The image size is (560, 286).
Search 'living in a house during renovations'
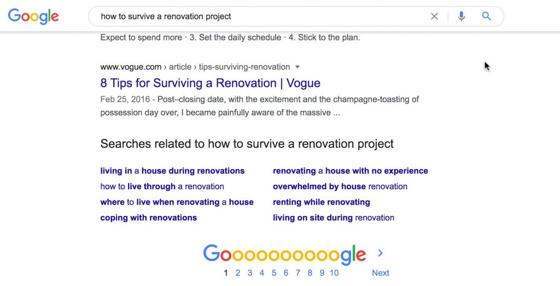[172, 171]
